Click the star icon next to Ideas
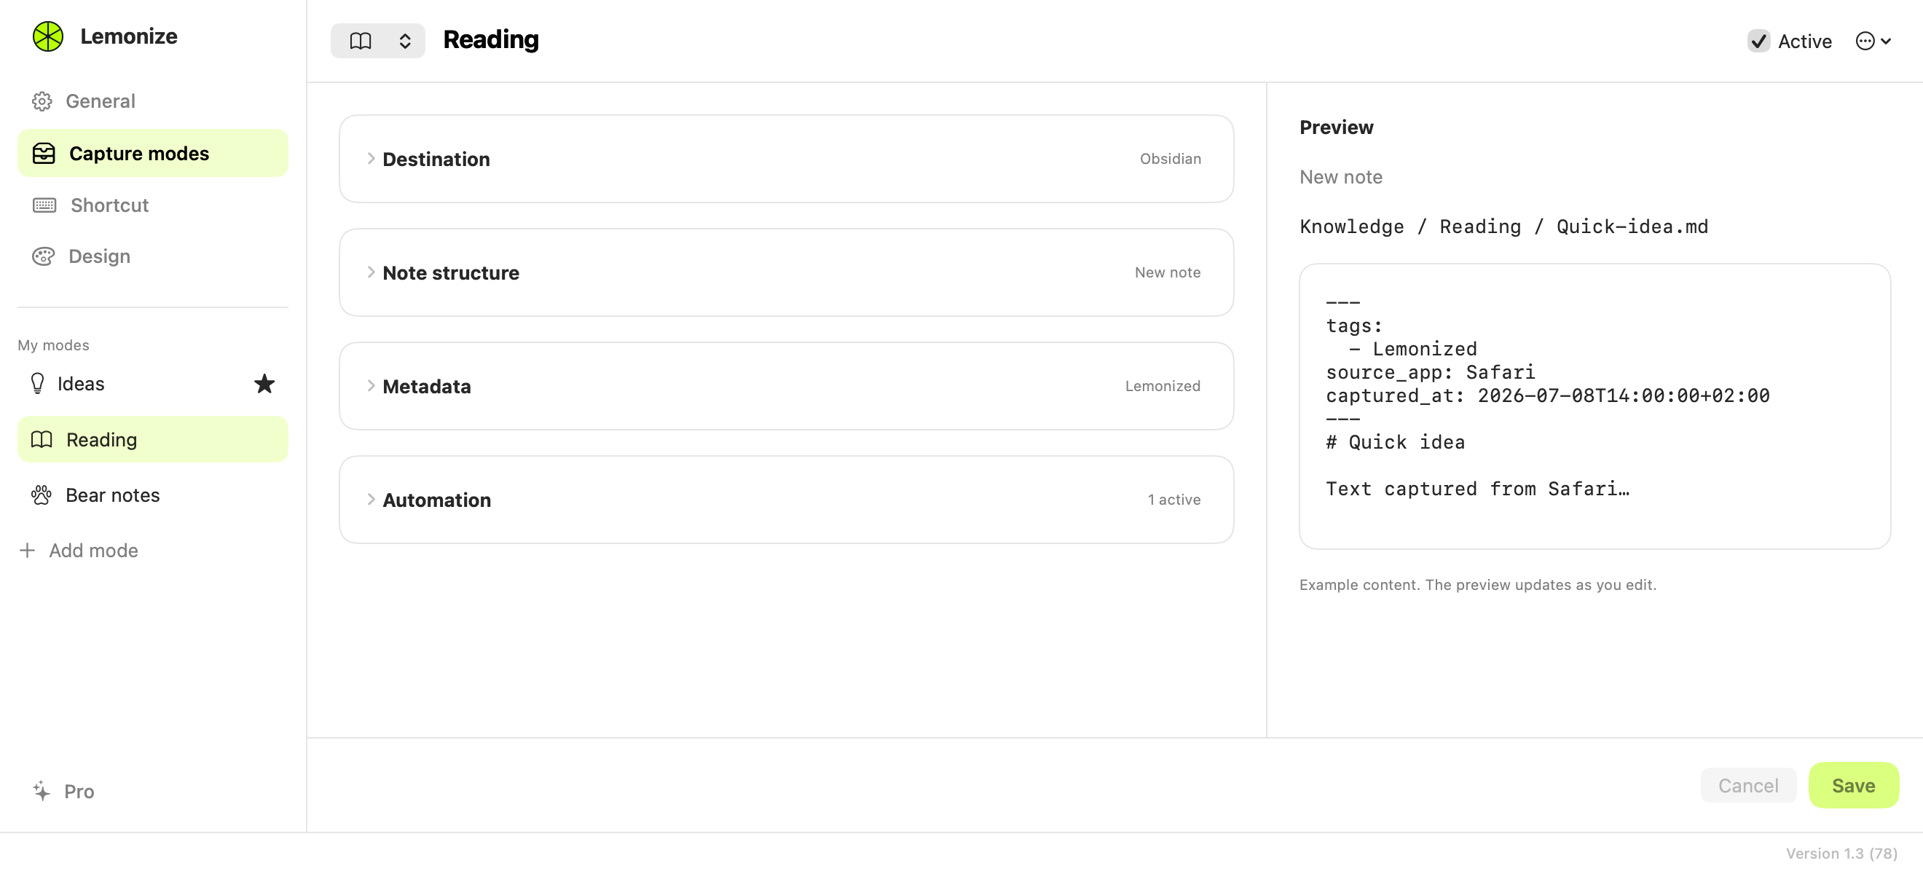This screenshot has height=874, width=1923. point(264,384)
